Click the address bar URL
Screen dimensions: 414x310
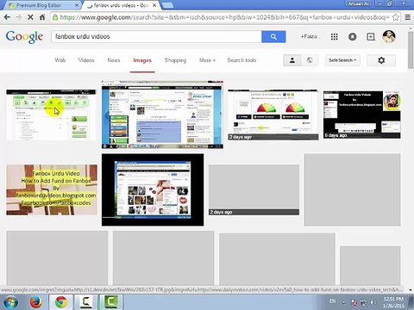pyautogui.click(x=224, y=17)
